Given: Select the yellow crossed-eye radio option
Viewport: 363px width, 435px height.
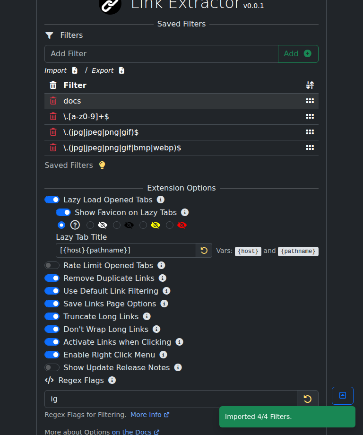Looking at the screenshot, I should tap(144, 225).
